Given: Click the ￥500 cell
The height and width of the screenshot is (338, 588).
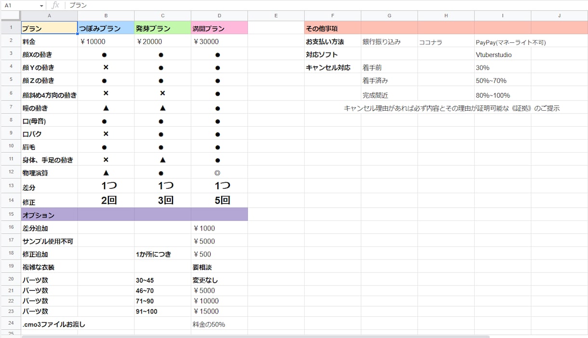Looking at the screenshot, I should [219, 254].
